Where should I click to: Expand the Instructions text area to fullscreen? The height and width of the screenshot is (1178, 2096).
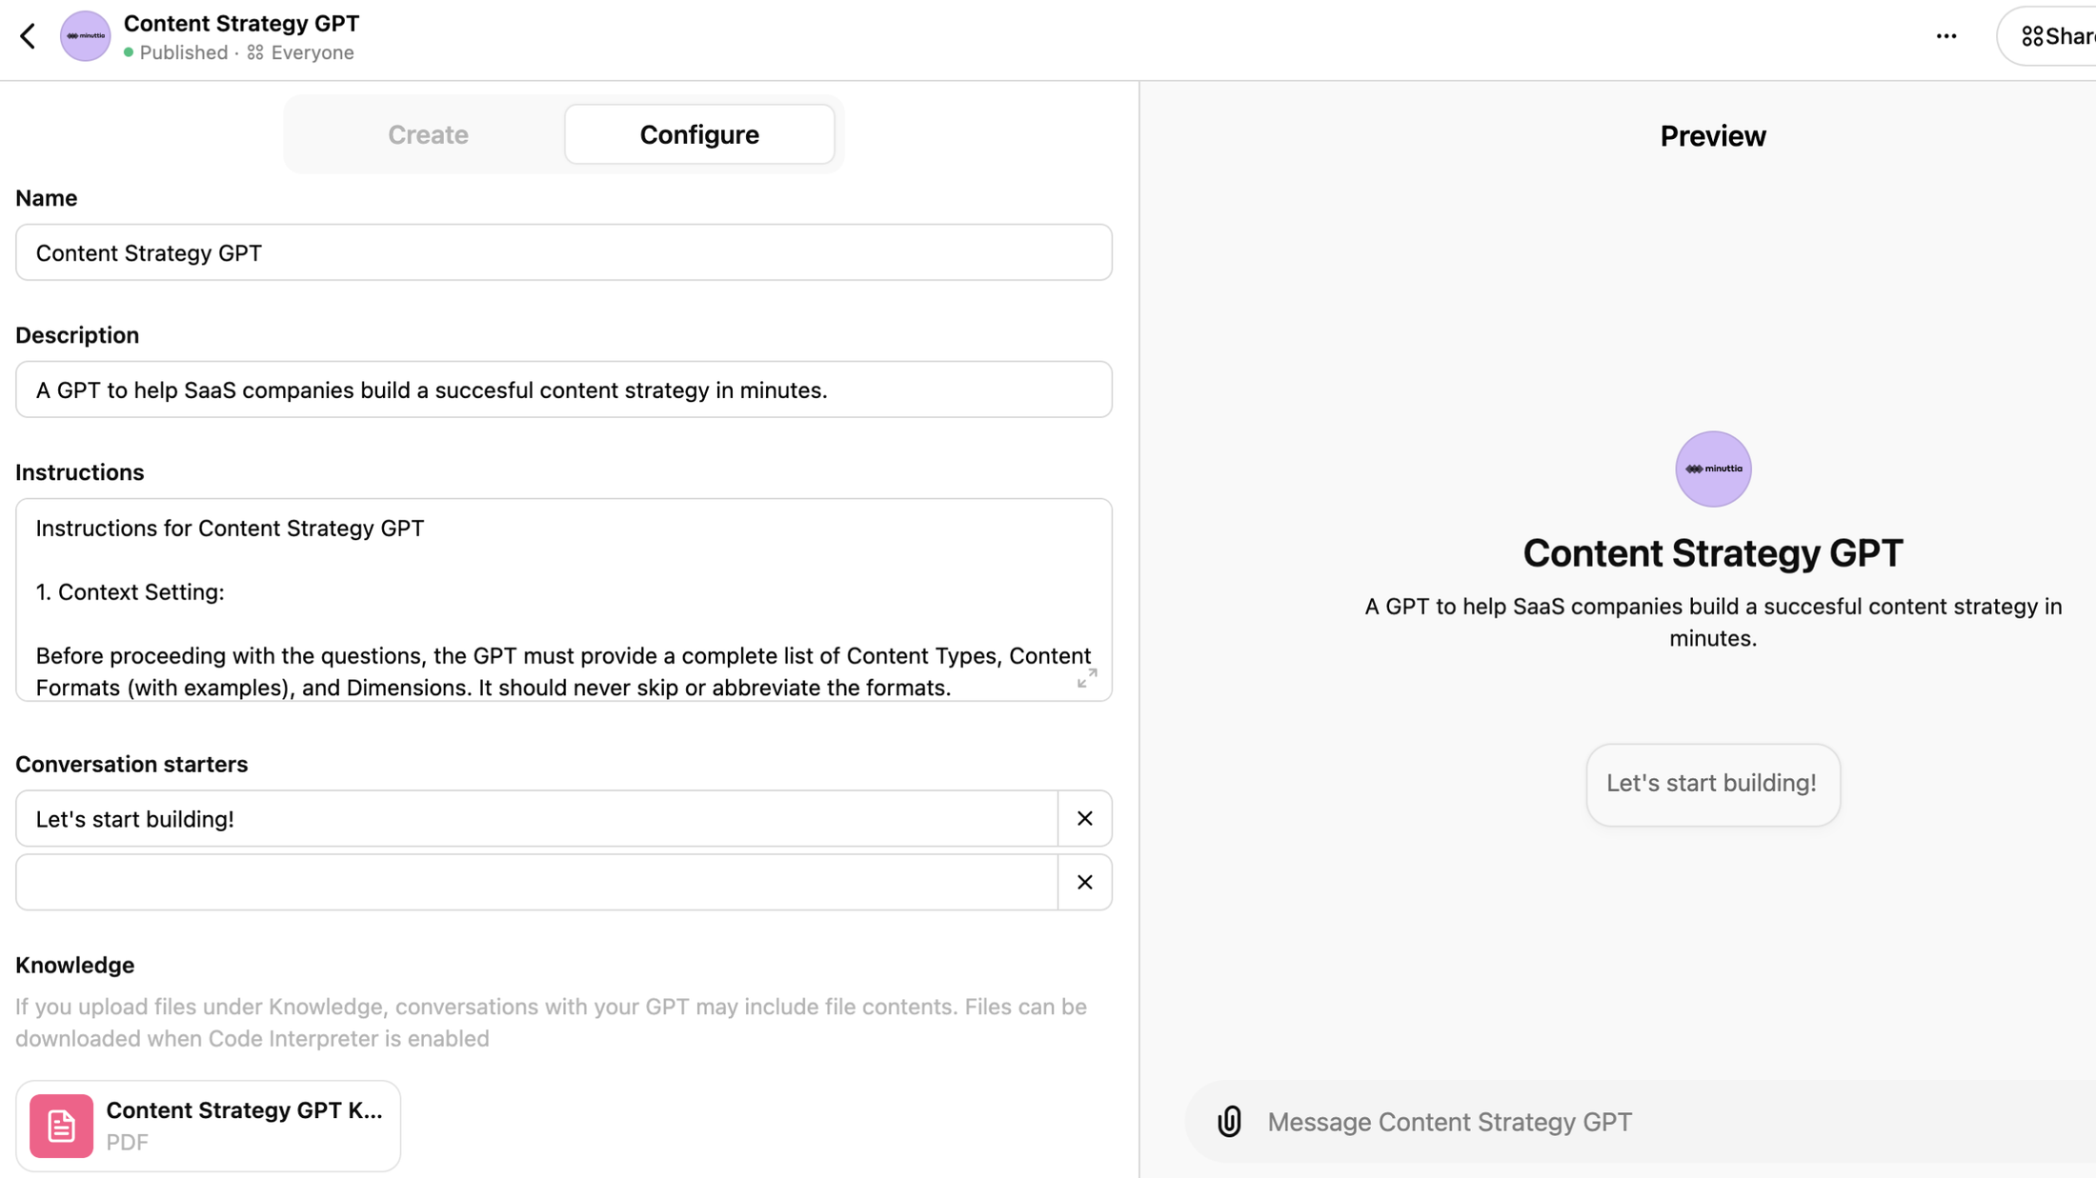point(1087,679)
